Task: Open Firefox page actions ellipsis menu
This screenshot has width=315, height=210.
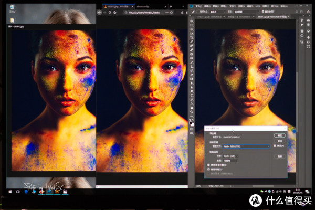Action: pos(167,13)
